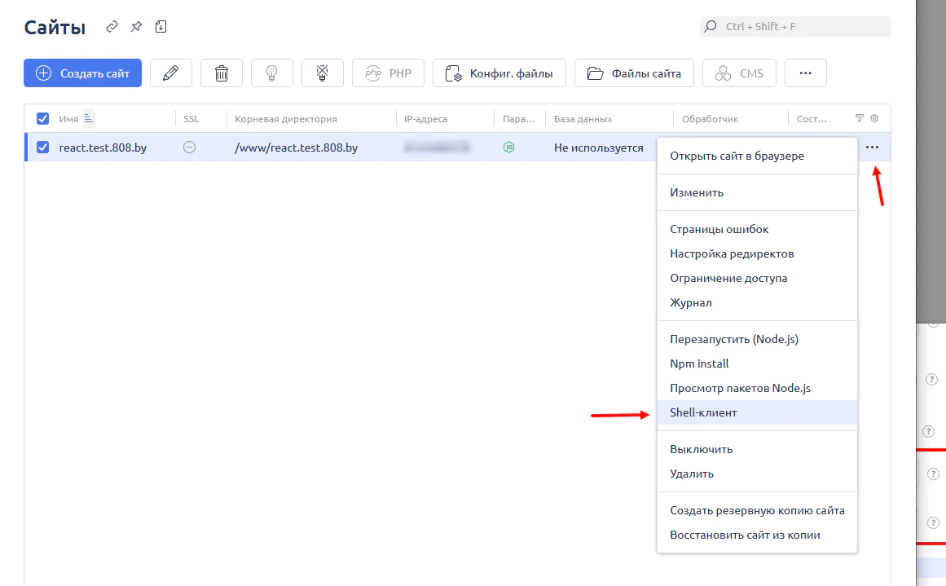Disable site with the crossed-out lightbulb icon
This screenshot has height=586, width=946.
point(322,73)
